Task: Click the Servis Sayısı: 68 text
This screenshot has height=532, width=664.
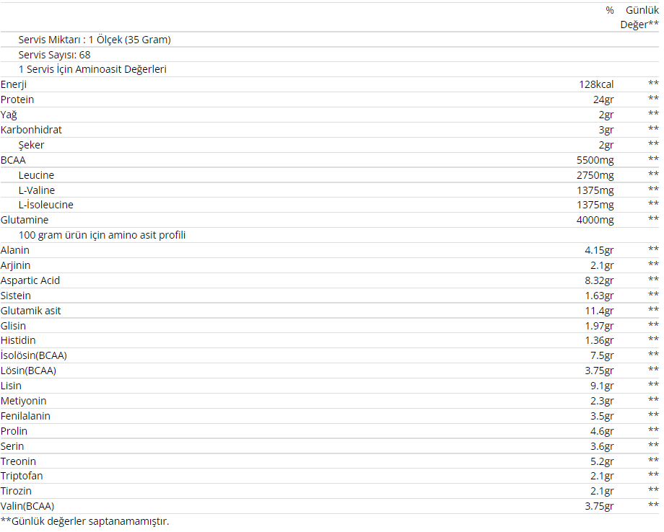Action: click(x=55, y=55)
